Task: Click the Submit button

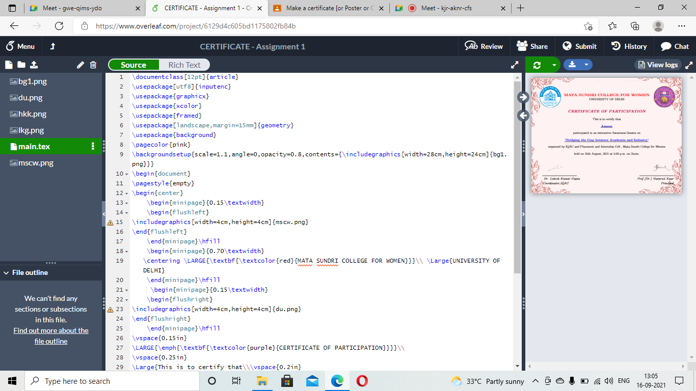Action: [x=579, y=46]
